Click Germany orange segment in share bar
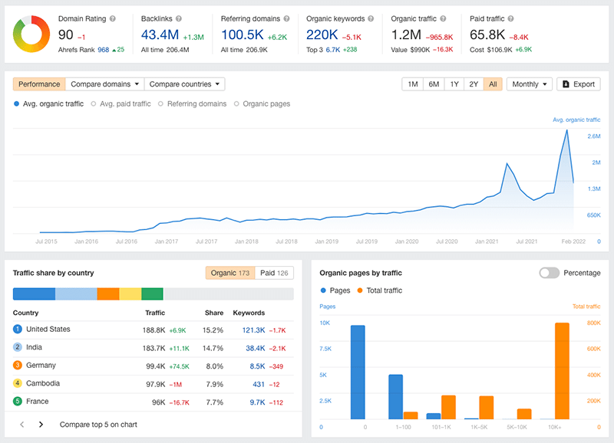 tap(108, 294)
